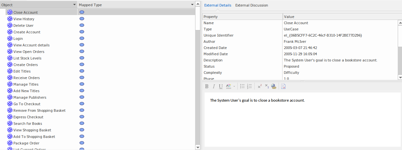Click the font color swatch button
The height and width of the screenshot is (150, 402).
pos(228,86)
